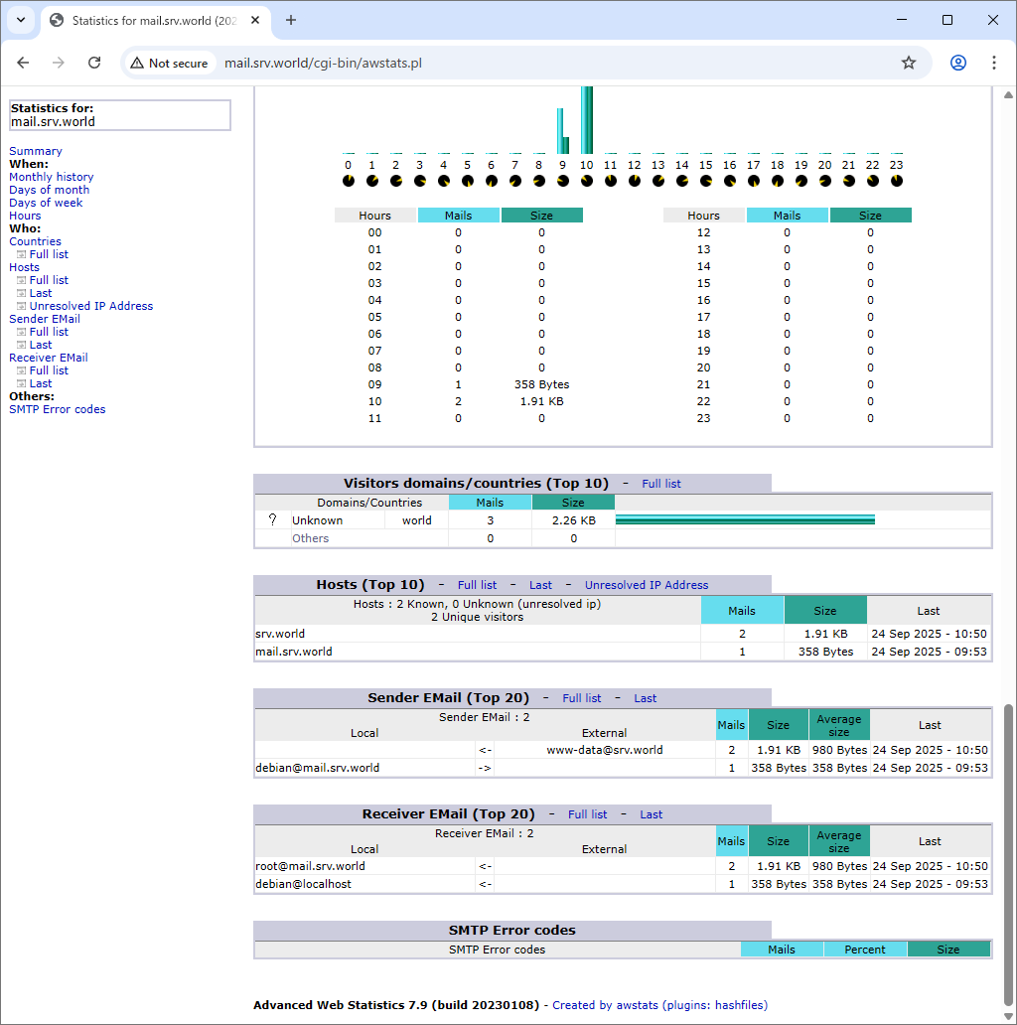The width and height of the screenshot is (1017, 1025).
Task: Click the list icon beside Countries Full list
Action: click(x=21, y=254)
